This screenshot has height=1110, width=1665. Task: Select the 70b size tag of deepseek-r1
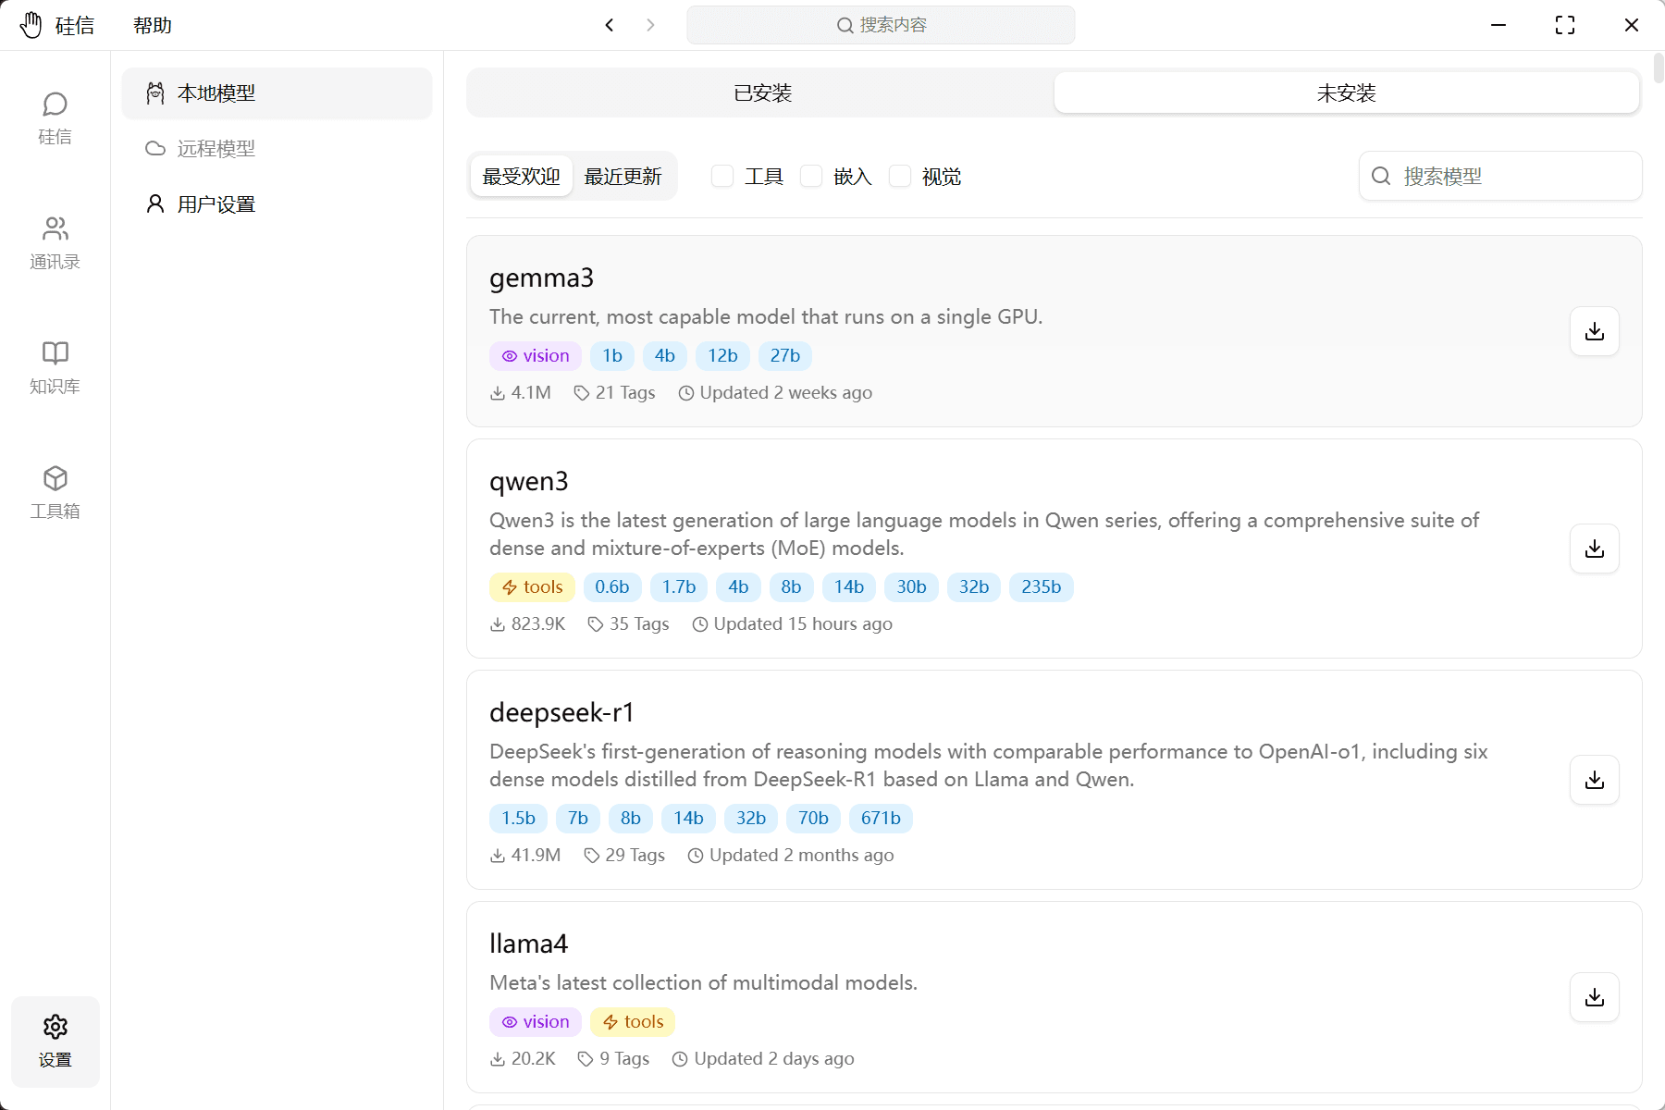[x=813, y=819]
